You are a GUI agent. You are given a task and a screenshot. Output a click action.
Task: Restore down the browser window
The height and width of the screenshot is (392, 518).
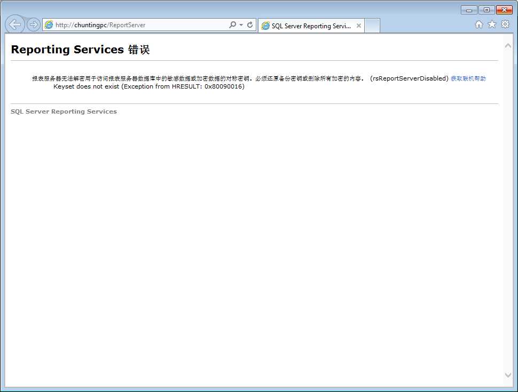[486, 10]
